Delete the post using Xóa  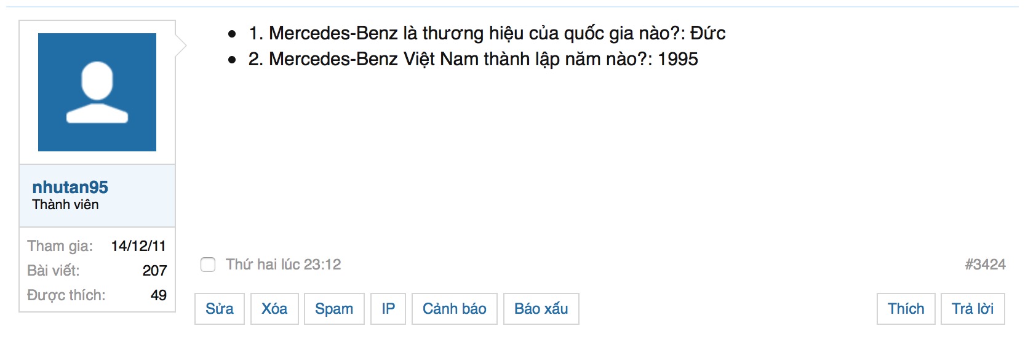click(x=274, y=309)
